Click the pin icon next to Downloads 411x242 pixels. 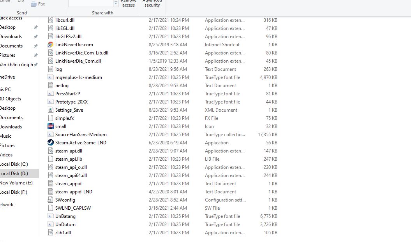tap(35, 37)
